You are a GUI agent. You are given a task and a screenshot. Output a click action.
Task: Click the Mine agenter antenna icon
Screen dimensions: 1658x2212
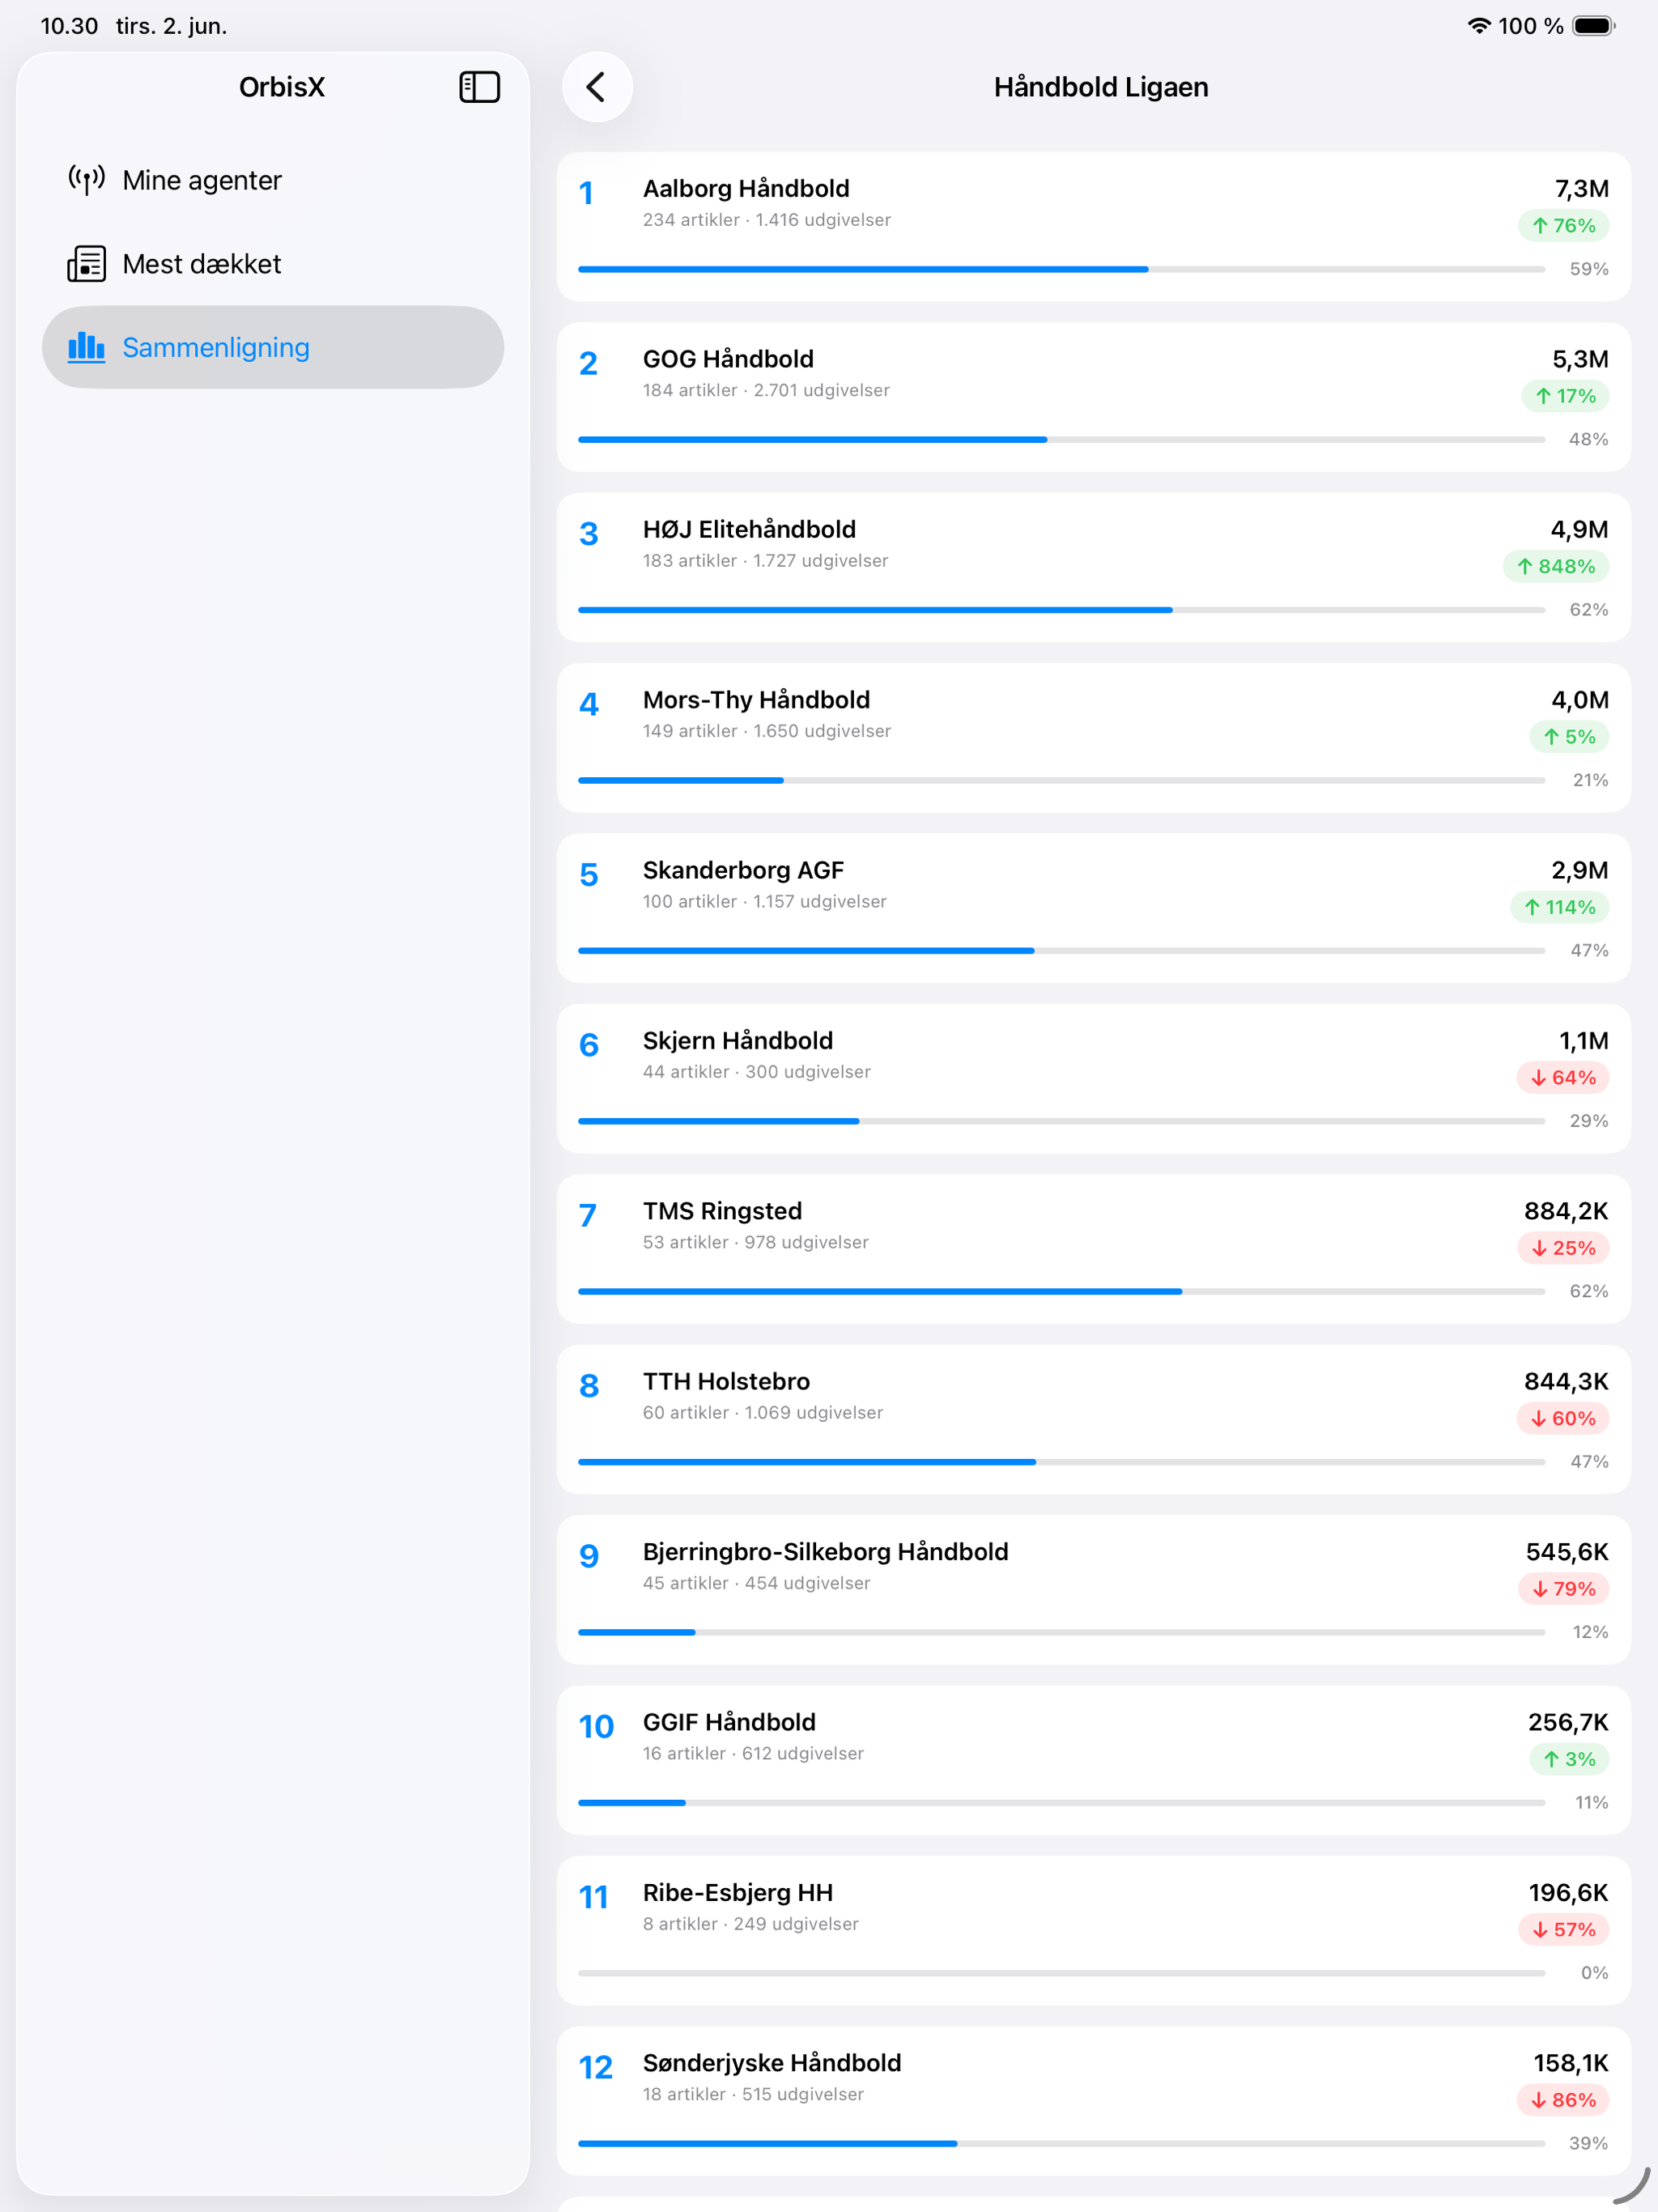tap(86, 180)
